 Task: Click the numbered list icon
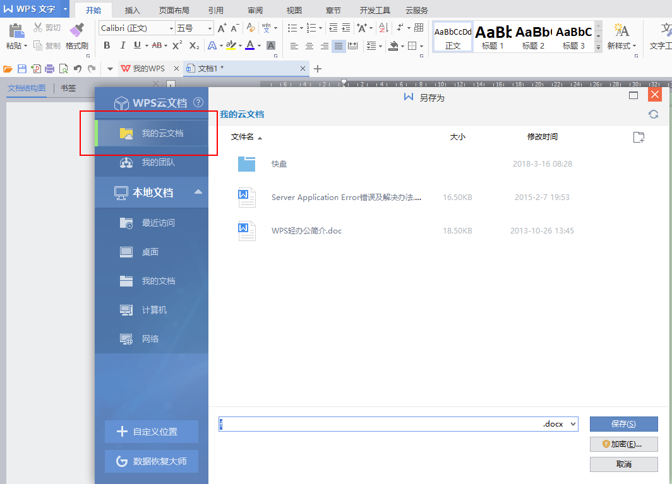click(x=311, y=28)
